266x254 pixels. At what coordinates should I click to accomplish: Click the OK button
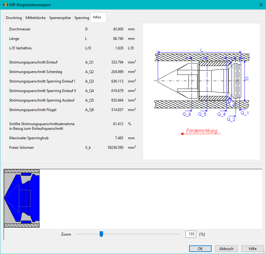pyautogui.click(x=200, y=248)
